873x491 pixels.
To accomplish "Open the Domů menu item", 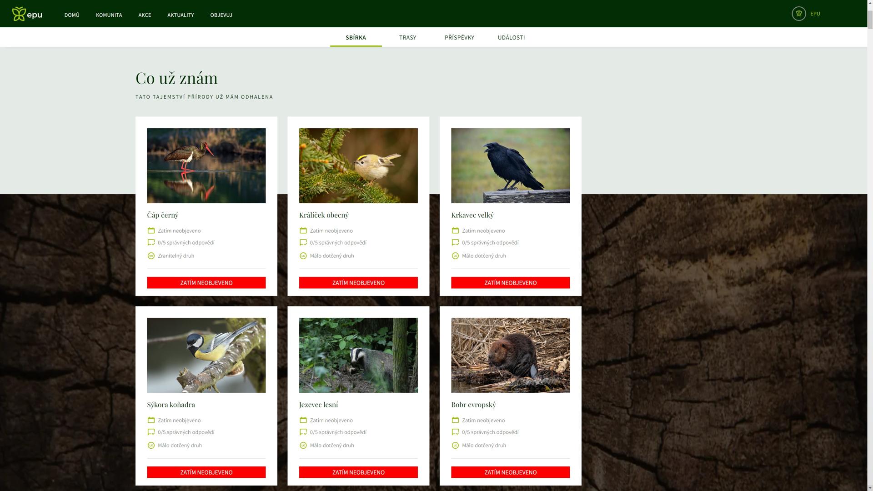I will (x=72, y=15).
